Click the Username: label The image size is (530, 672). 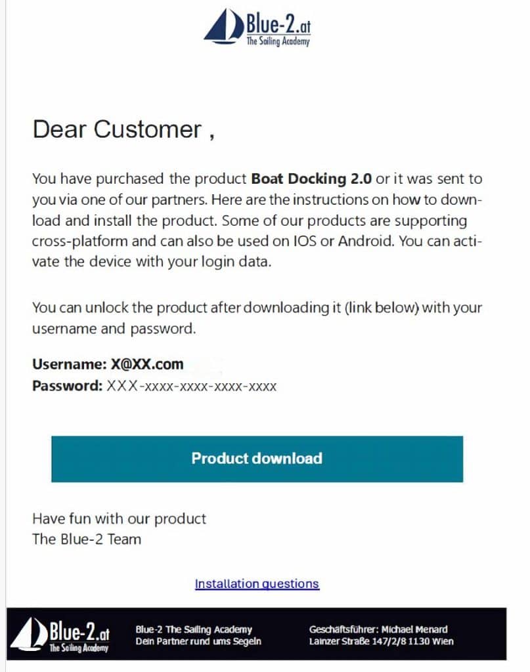68,364
